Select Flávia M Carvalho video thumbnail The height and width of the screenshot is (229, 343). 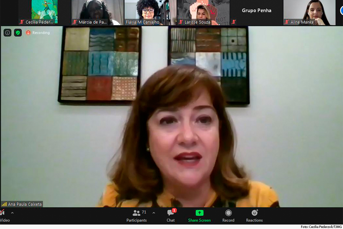(x=151, y=12)
